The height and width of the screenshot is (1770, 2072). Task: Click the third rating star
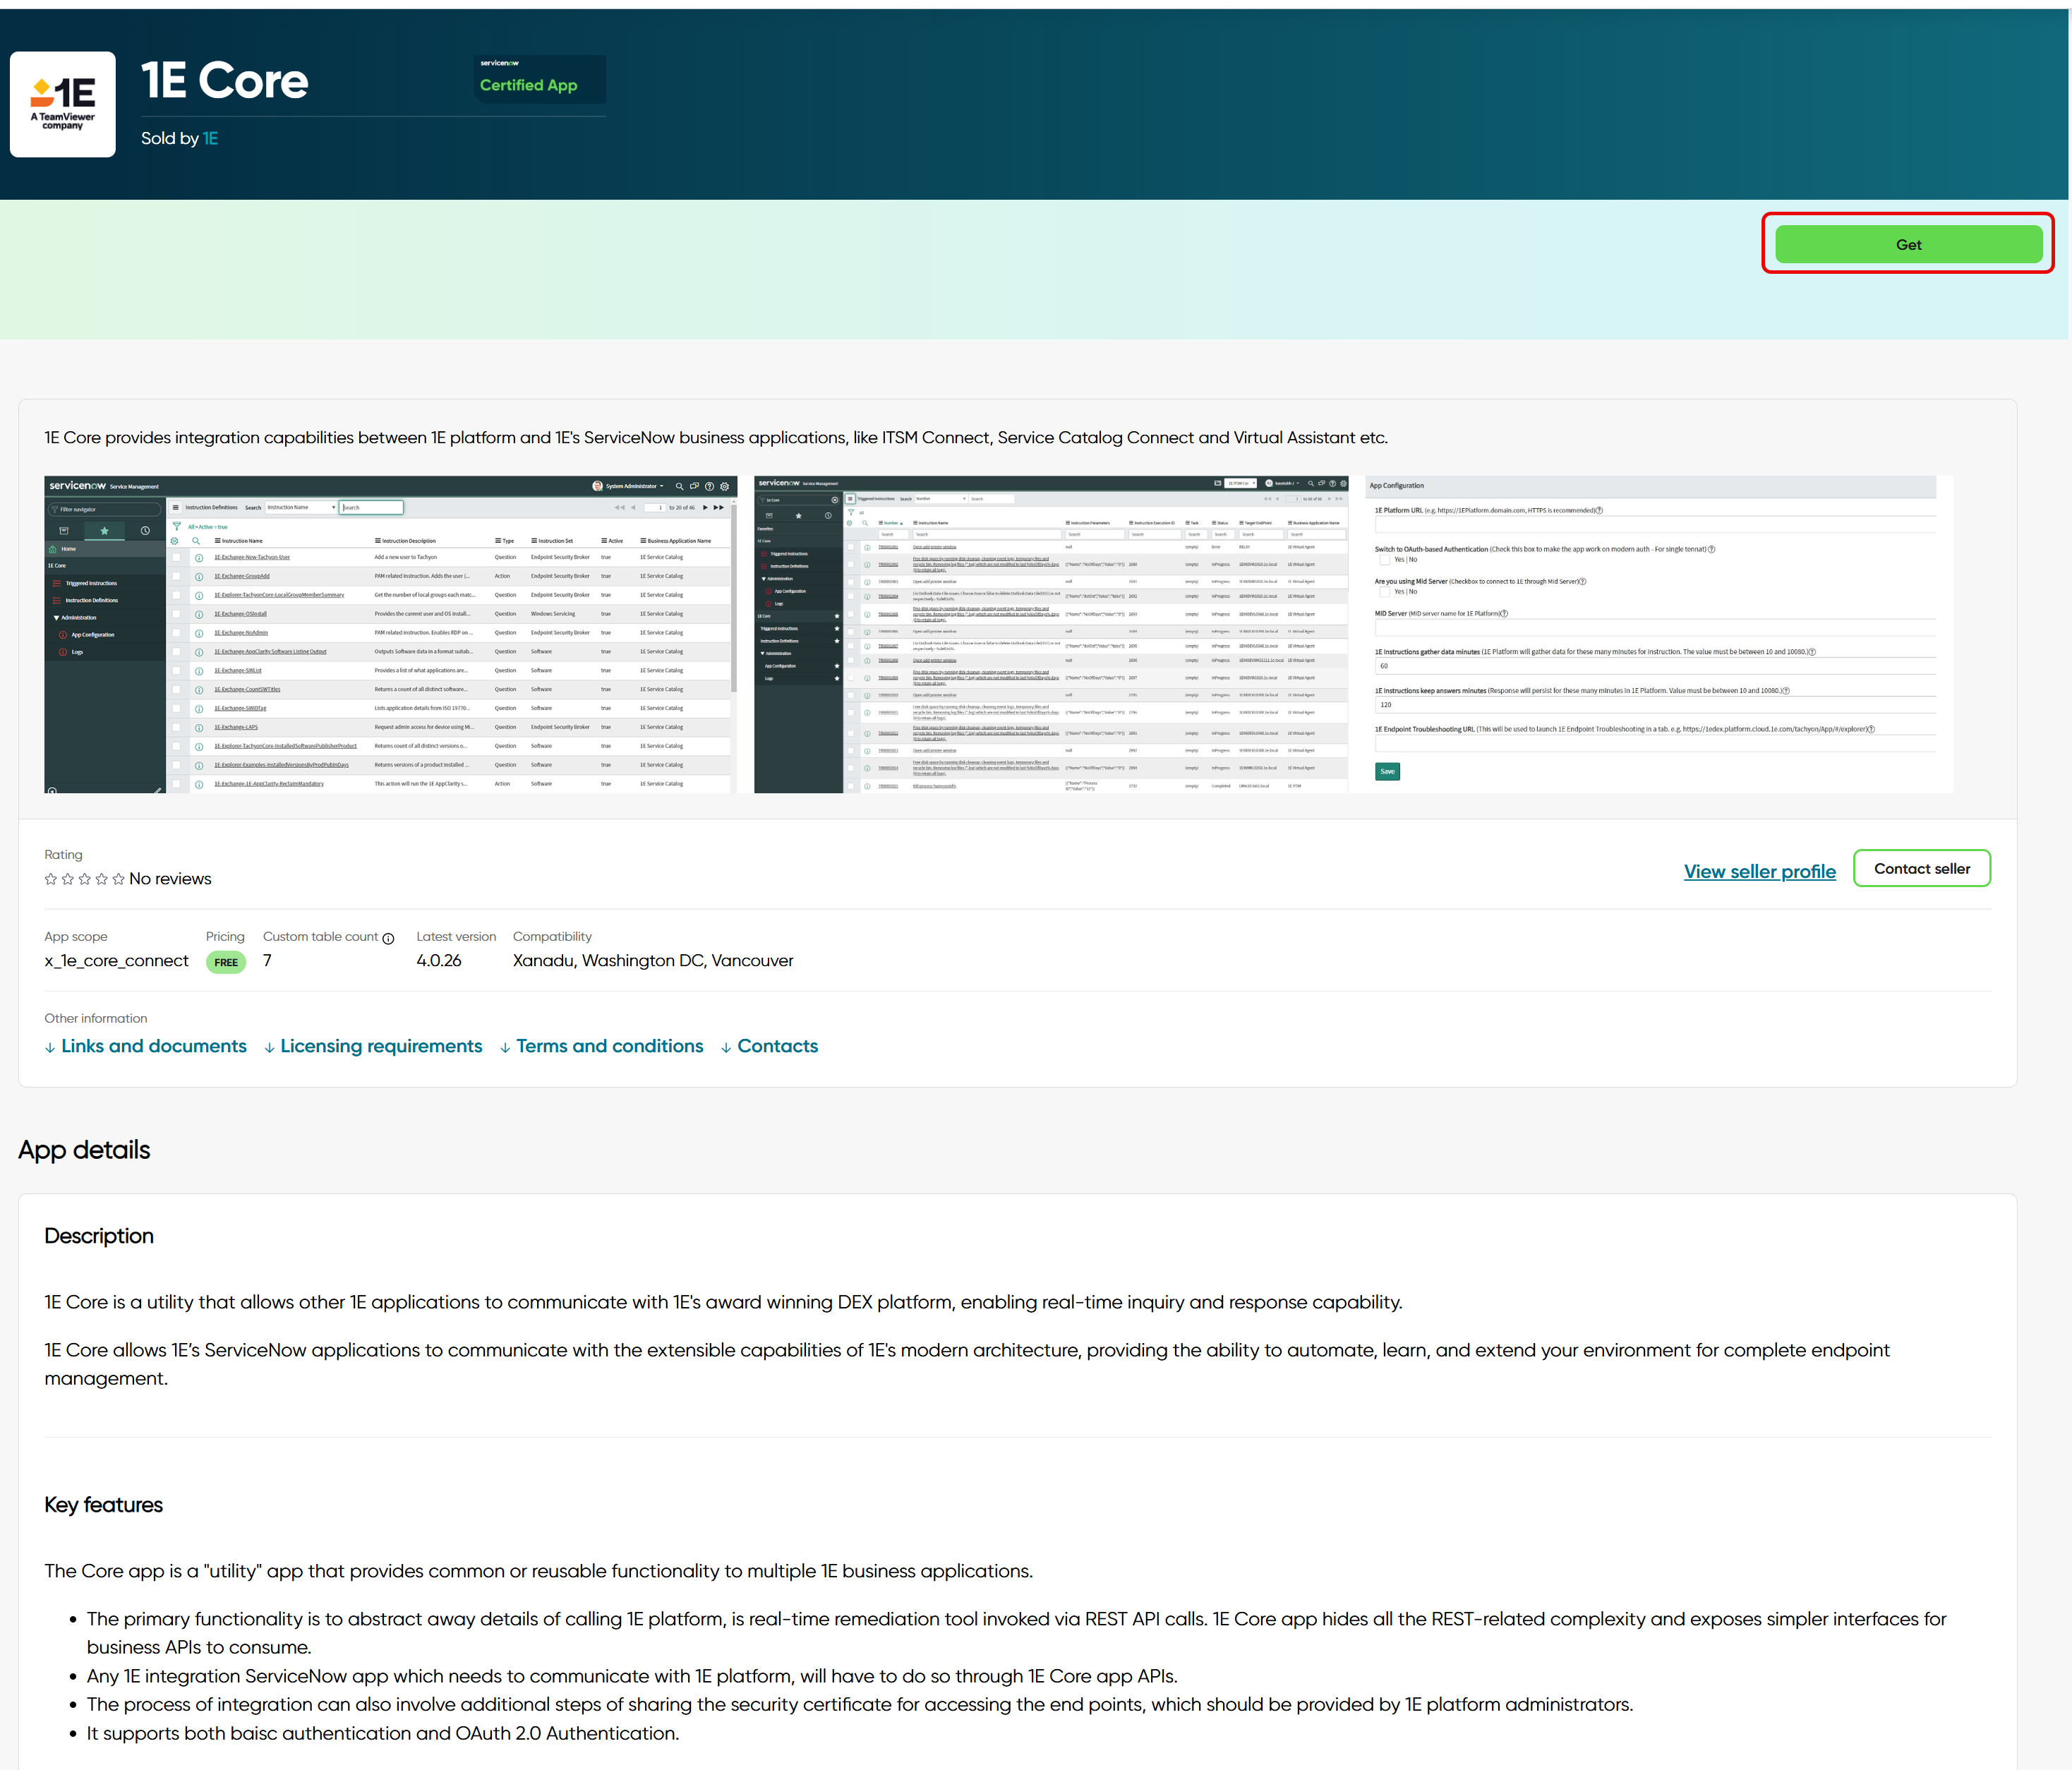84,879
